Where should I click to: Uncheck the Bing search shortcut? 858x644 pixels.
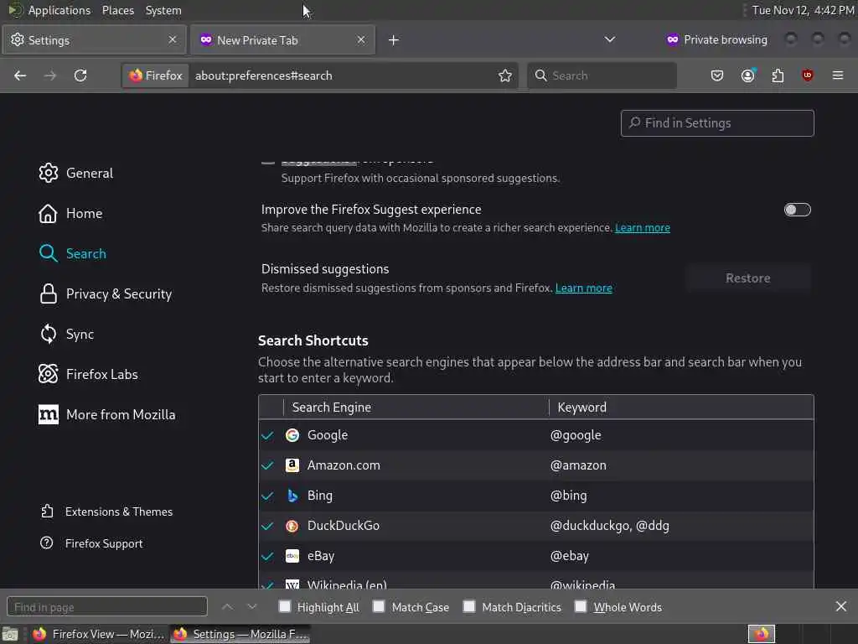click(267, 496)
